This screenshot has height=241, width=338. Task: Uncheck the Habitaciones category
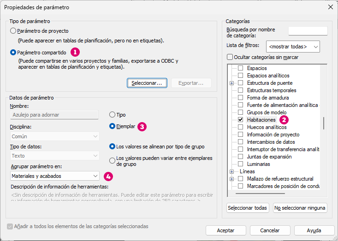pos(240,120)
